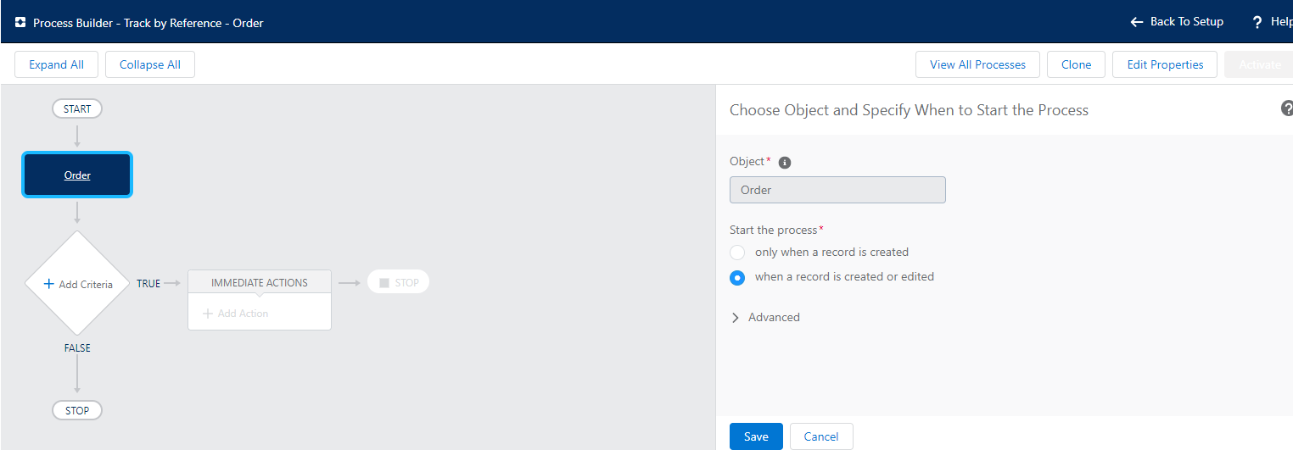Click Collapse All button
1293x450 pixels.
coord(150,64)
